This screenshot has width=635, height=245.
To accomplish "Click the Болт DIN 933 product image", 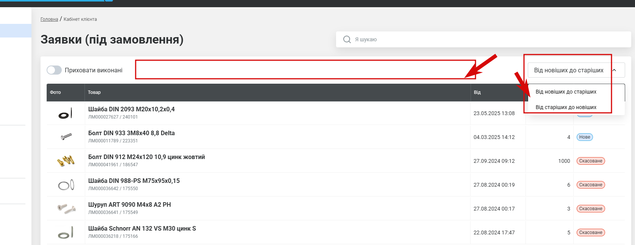I will pyautogui.click(x=66, y=136).
